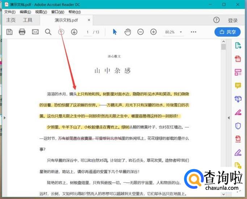This screenshot has width=247, height=199.
Task: Send file by email envelope icon
Action: [x=35, y=32]
